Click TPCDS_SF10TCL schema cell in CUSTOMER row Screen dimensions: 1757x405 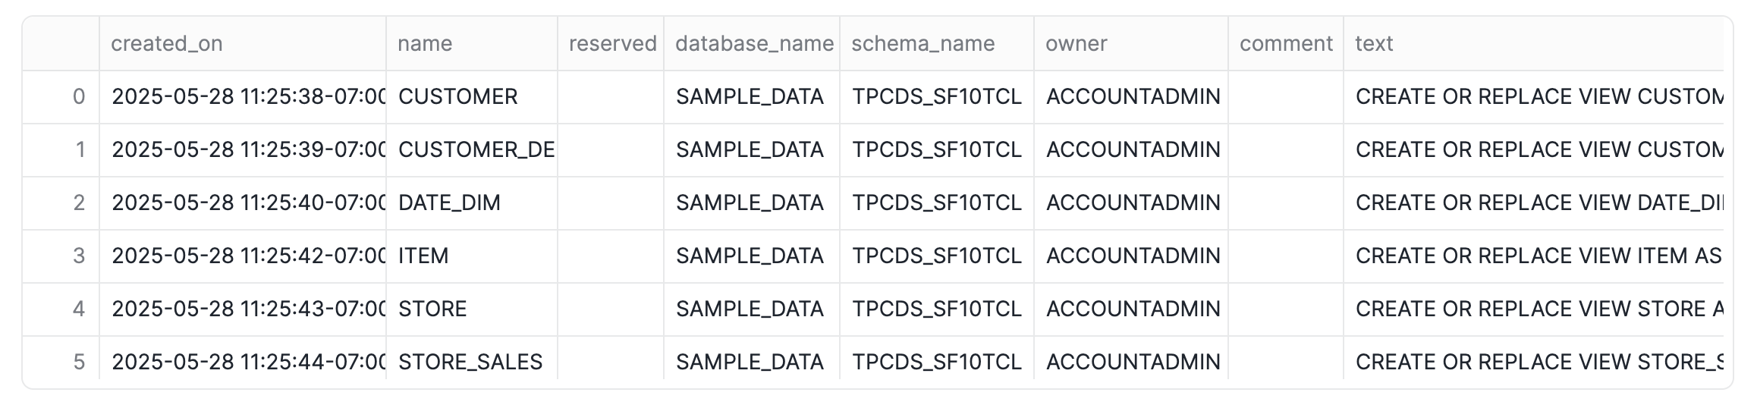click(x=937, y=97)
